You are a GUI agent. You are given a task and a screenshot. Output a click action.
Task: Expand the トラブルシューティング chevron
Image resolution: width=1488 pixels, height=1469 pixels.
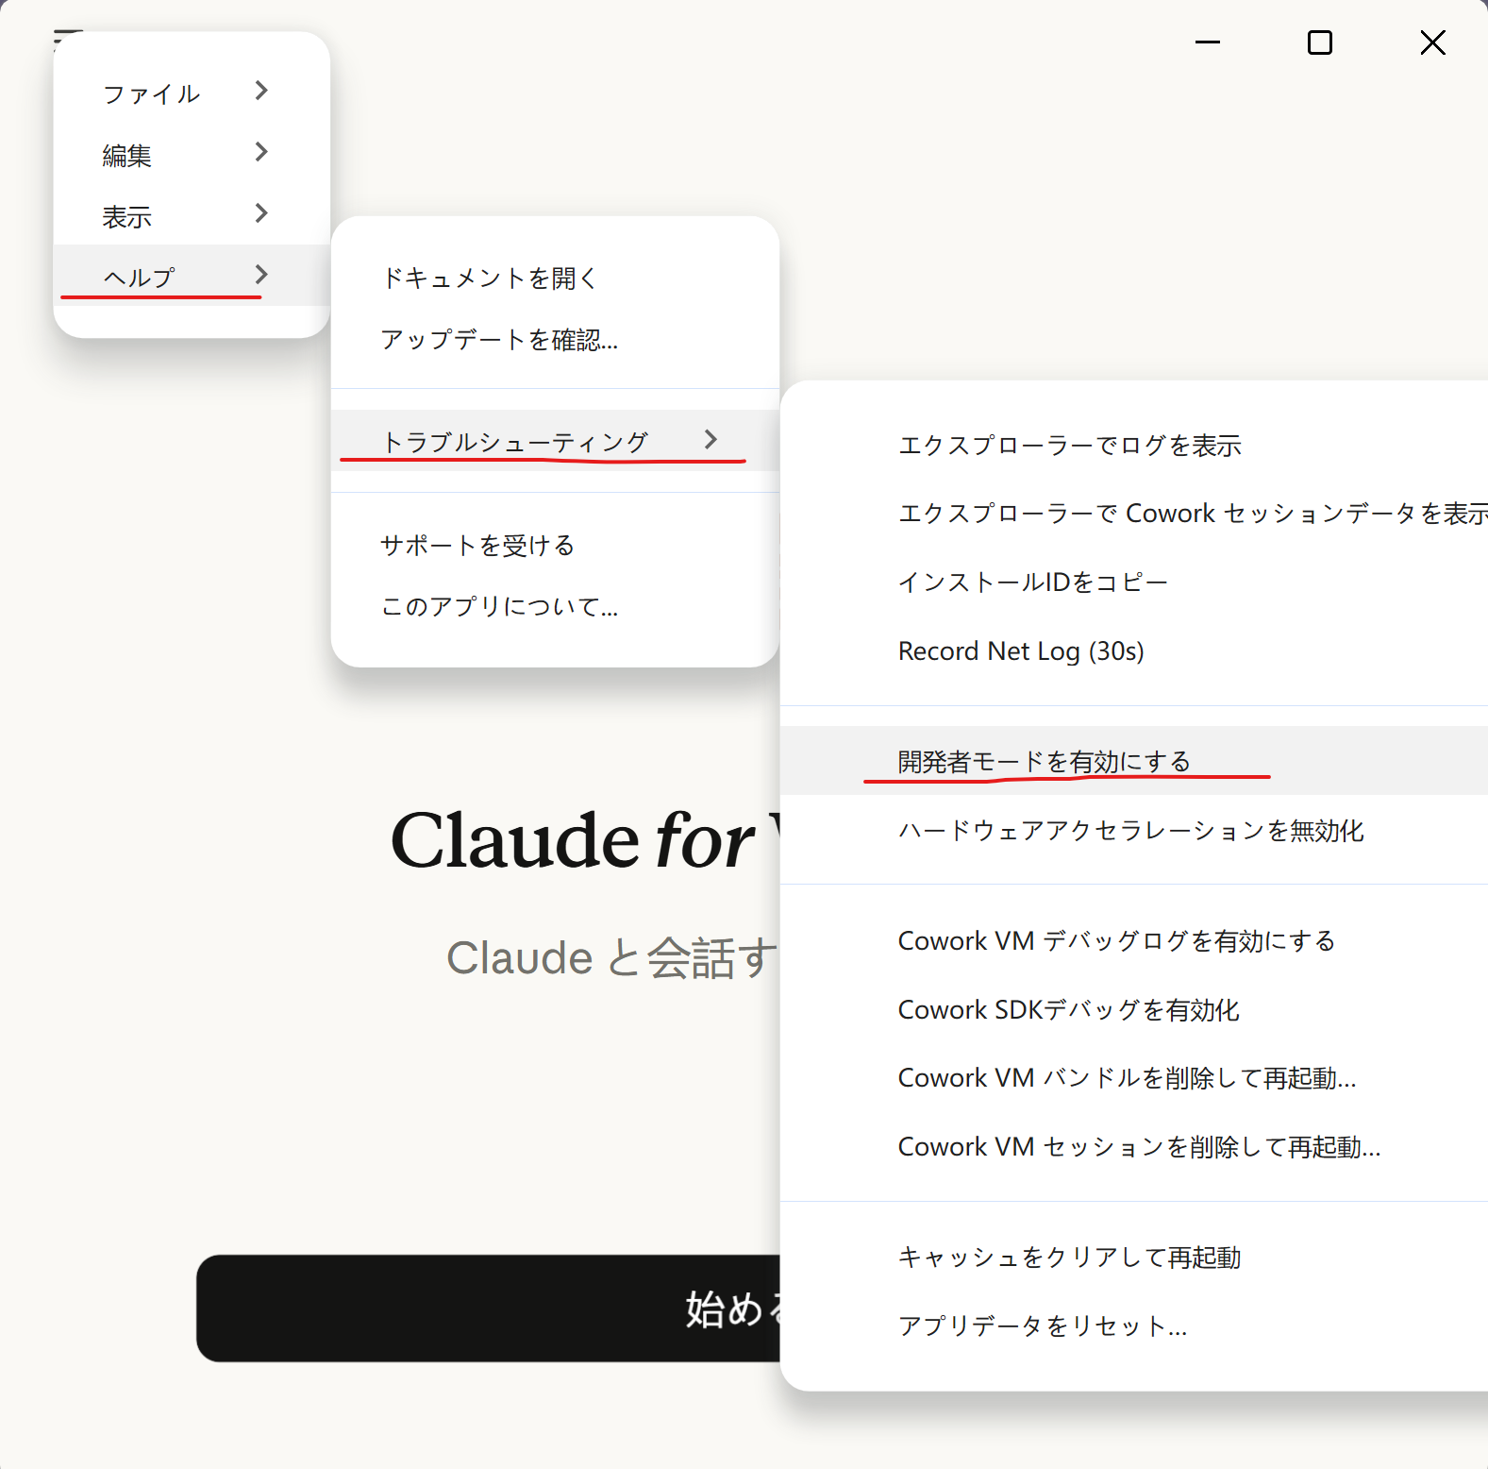(711, 439)
